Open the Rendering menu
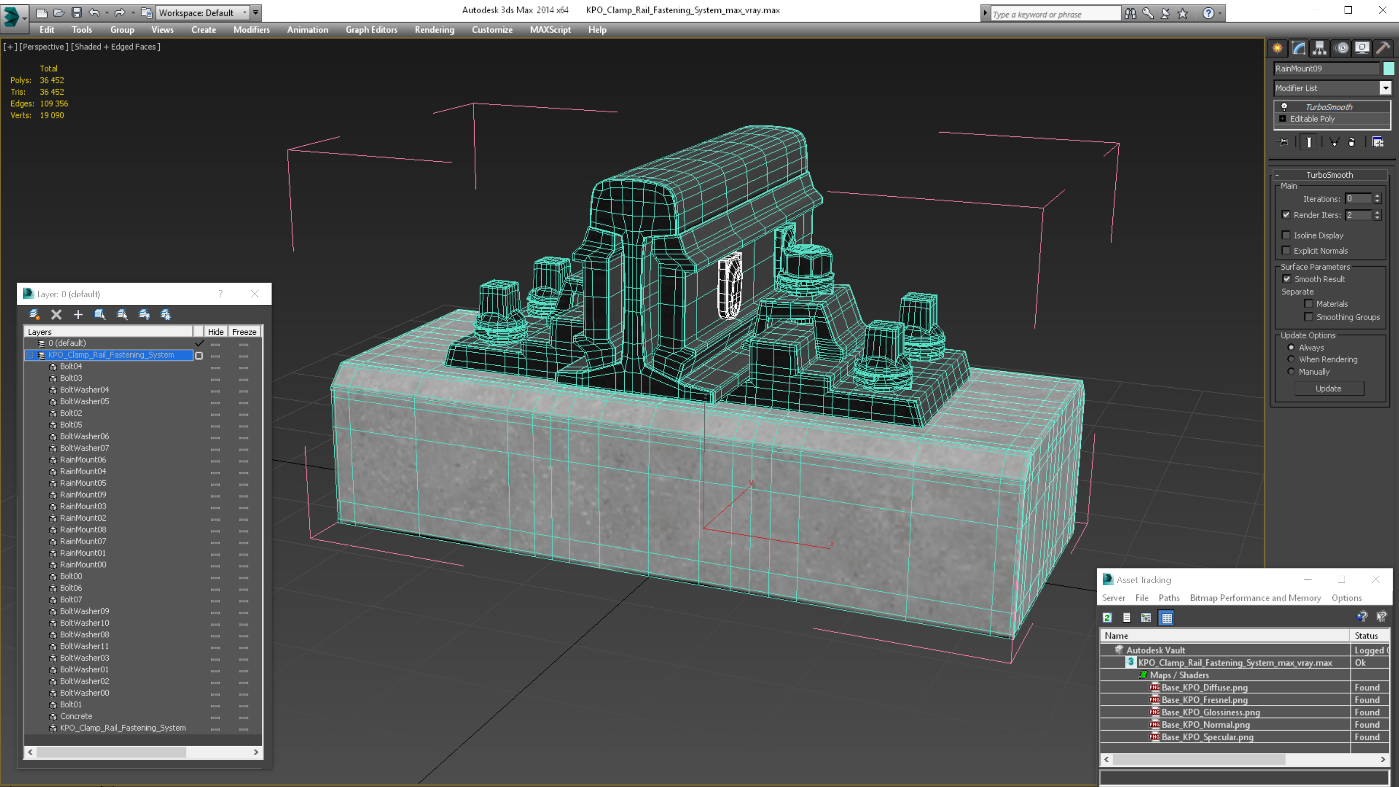This screenshot has width=1399, height=787. coord(434,30)
